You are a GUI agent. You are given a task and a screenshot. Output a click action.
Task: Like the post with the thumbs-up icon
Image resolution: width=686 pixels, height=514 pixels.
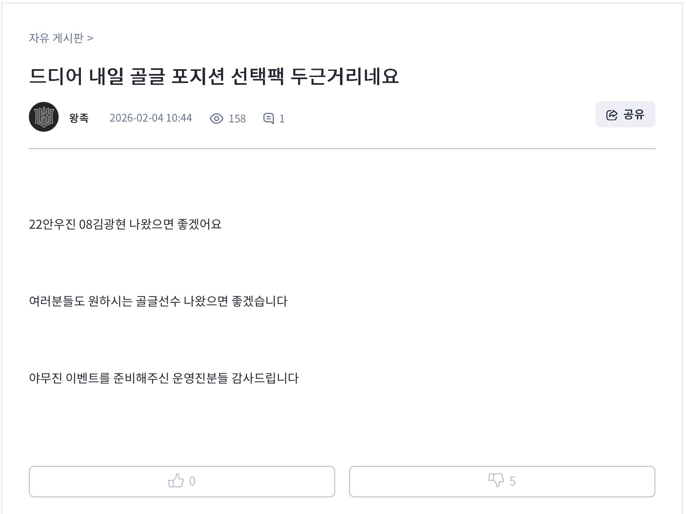(176, 481)
